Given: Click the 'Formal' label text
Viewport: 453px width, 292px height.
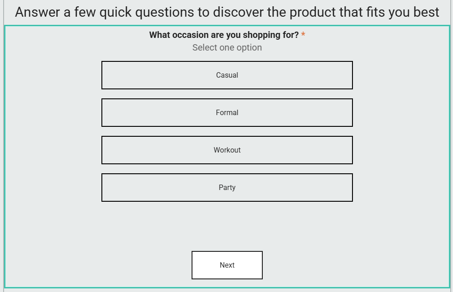Looking at the screenshot, I should click(227, 113).
